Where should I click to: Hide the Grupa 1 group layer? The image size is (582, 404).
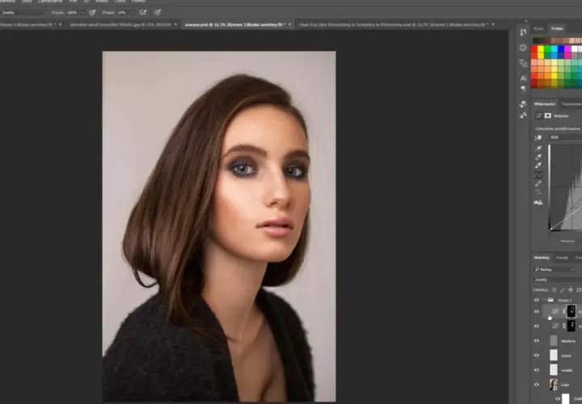[537, 300]
